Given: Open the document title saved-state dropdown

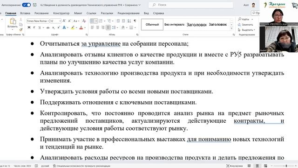Looking at the screenshot, I should coord(140,5).
